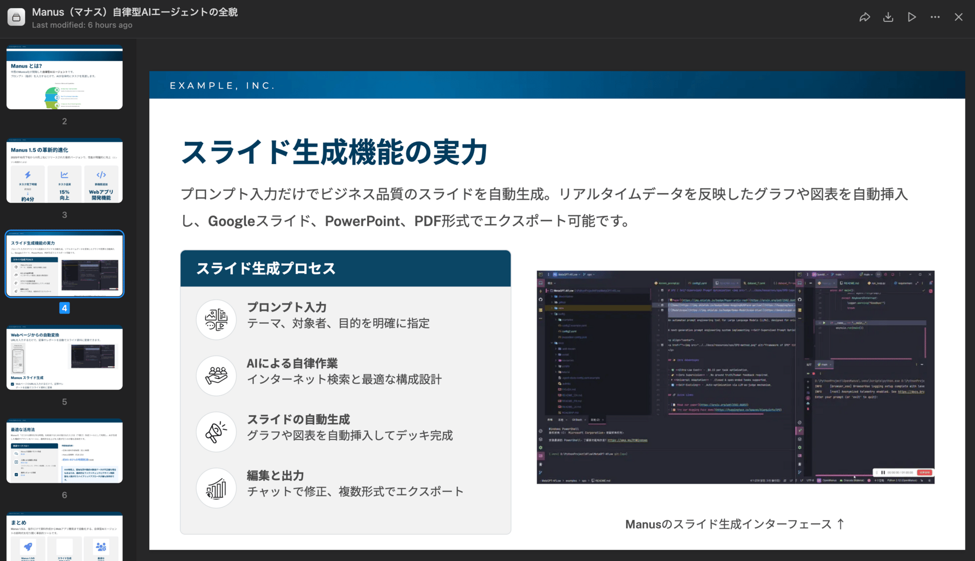
Task: Close the presentation viewer
Action: (958, 17)
